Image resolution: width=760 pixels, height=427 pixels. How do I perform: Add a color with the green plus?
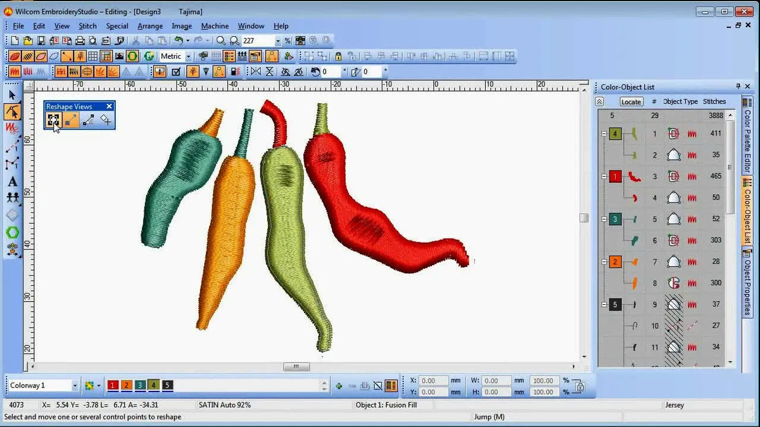coord(339,385)
